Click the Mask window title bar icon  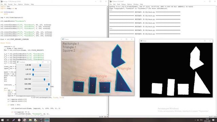(141, 41)
